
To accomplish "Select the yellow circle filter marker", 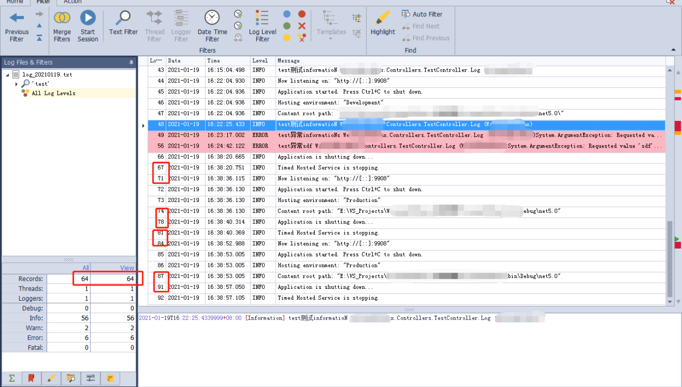I will click(287, 38).
